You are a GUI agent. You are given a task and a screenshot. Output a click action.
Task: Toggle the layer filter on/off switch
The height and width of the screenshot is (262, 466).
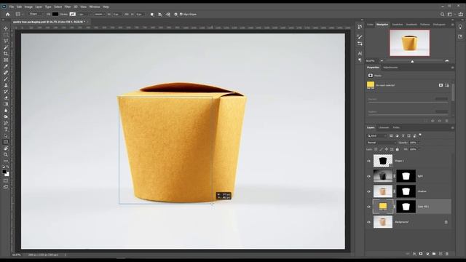click(420, 135)
